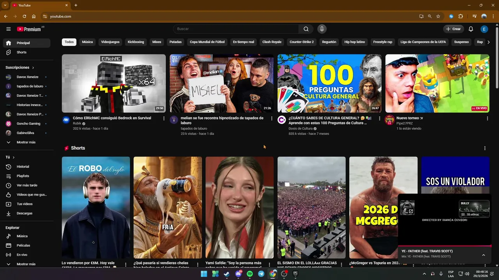Open BULLY playlist card with 18 videos

click(474, 209)
